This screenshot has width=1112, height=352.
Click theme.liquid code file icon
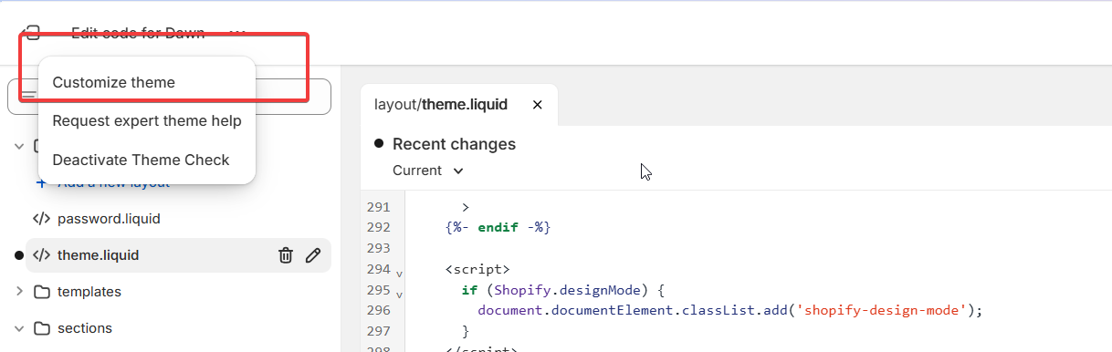pyautogui.click(x=41, y=255)
